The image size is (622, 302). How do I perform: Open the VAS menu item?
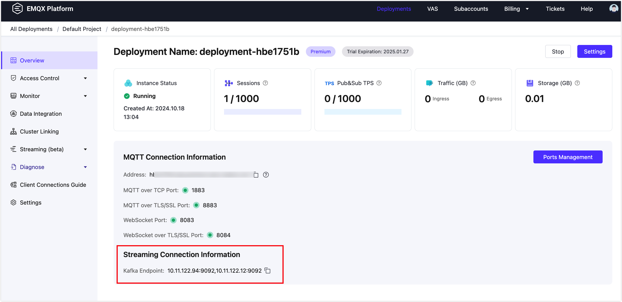point(432,9)
